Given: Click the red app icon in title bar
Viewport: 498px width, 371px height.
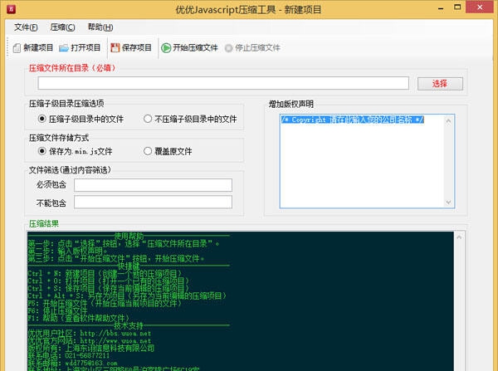Looking at the screenshot, I should [11, 9].
